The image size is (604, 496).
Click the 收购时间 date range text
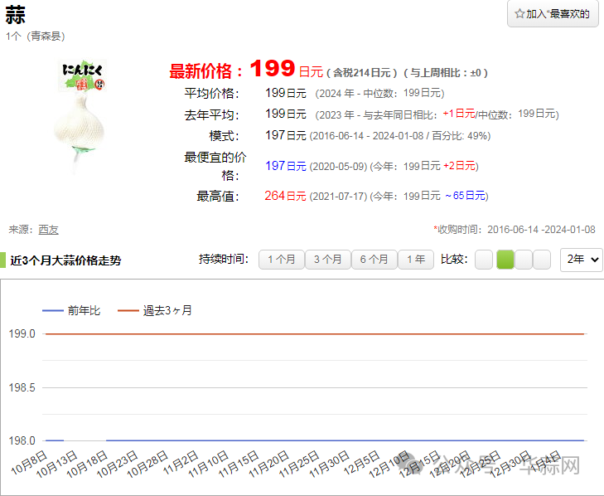515,230
